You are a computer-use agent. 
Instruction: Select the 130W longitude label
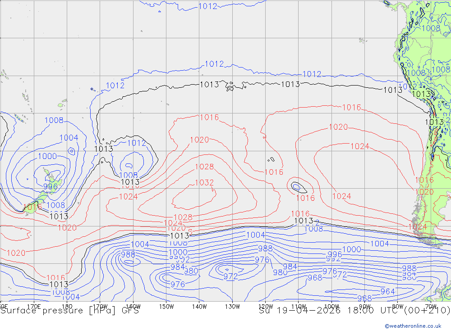click(232, 307)
